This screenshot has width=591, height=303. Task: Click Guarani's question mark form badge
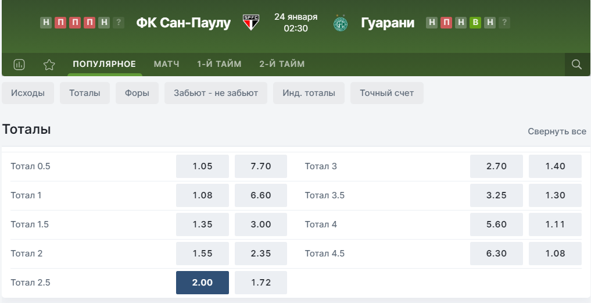[x=504, y=23]
